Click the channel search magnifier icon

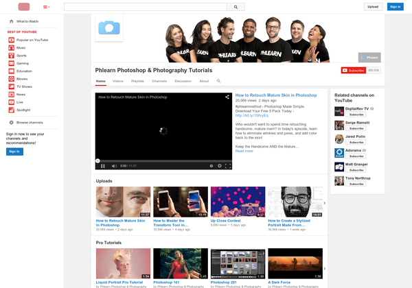tap(218, 81)
